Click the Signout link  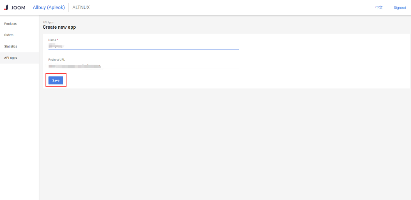[x=399, y=7]
